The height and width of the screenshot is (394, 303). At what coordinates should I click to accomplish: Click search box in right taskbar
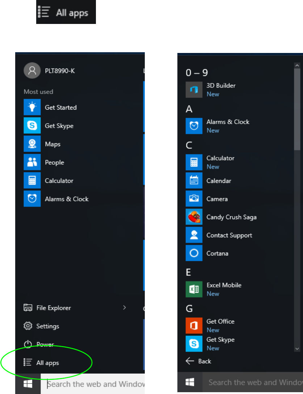[253, 382]
